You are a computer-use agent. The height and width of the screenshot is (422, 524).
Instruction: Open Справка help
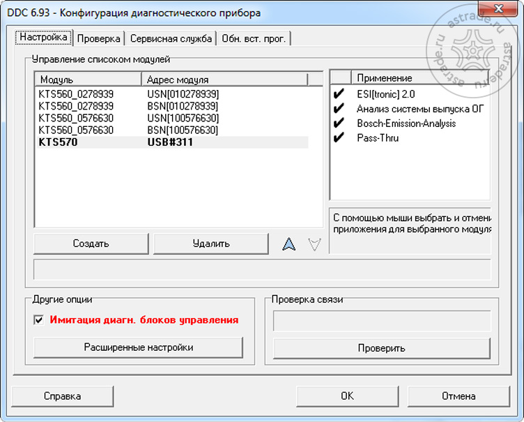[x=63, y=396]
